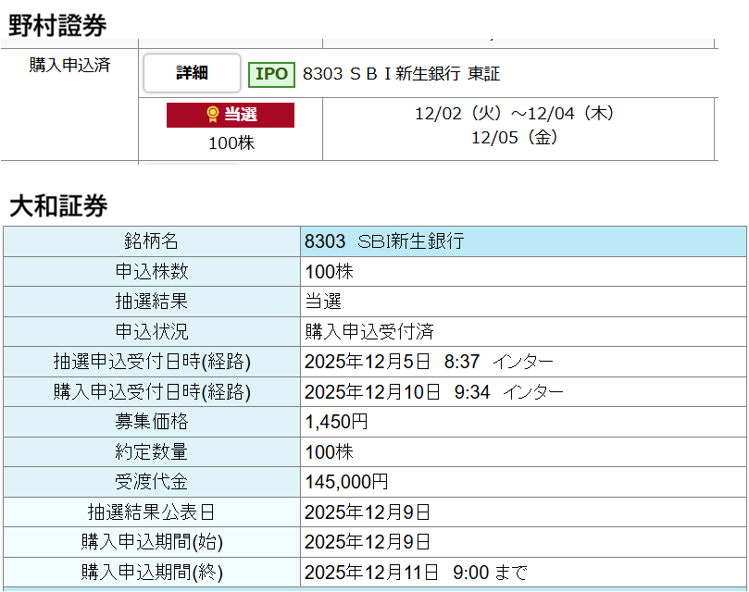Click the 100株 text under 当選 badge
This screenshot has width=749, height=592.
point(231,142)
